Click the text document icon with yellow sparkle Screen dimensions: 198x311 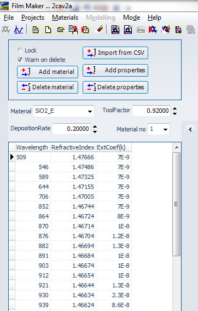pyautogui.click(x=36, y=30)
